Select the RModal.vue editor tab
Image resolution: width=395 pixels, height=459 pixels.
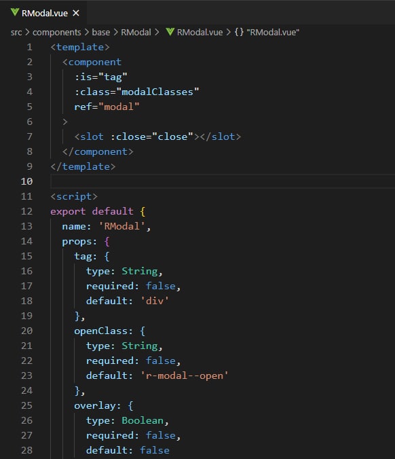(45, 13)
